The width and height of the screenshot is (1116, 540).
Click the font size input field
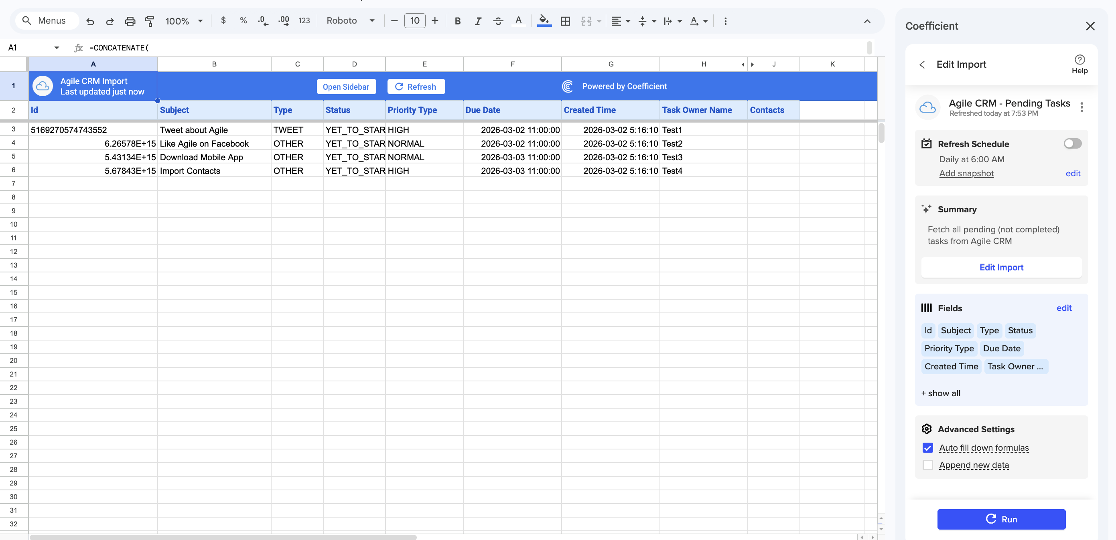tap(415, 20)
